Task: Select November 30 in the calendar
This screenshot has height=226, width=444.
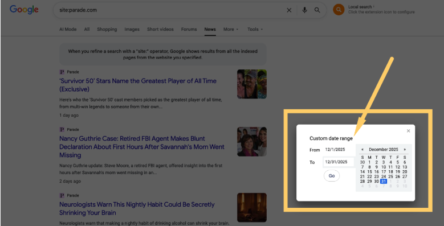Action: [362, 162]
